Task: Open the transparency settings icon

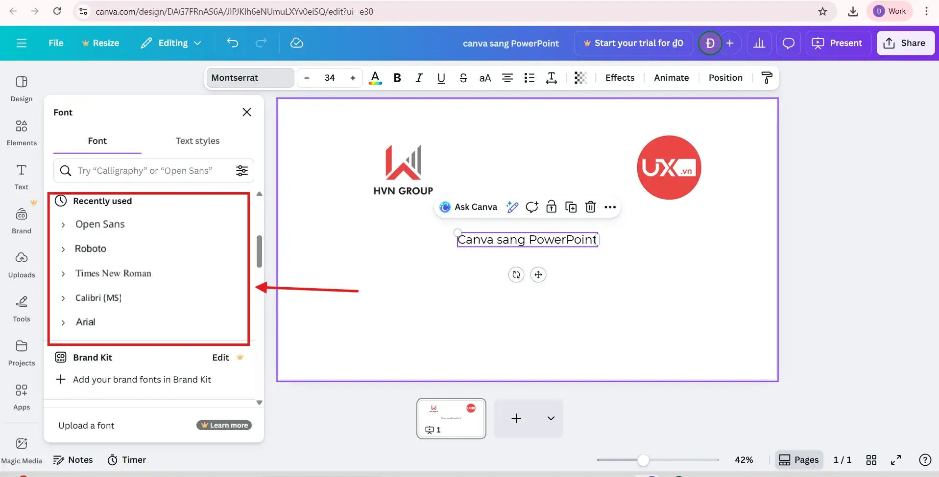Action: tap(581, 78)
